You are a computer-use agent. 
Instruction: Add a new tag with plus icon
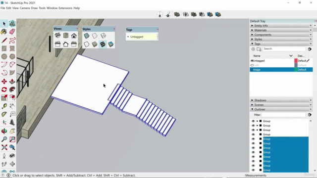253,49
